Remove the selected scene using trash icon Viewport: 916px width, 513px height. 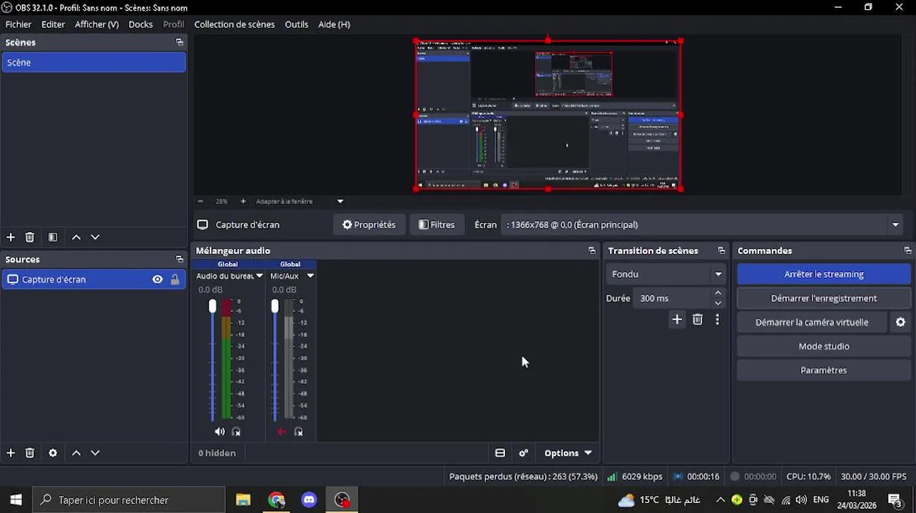pyautogui.click(x=30, y=237)
